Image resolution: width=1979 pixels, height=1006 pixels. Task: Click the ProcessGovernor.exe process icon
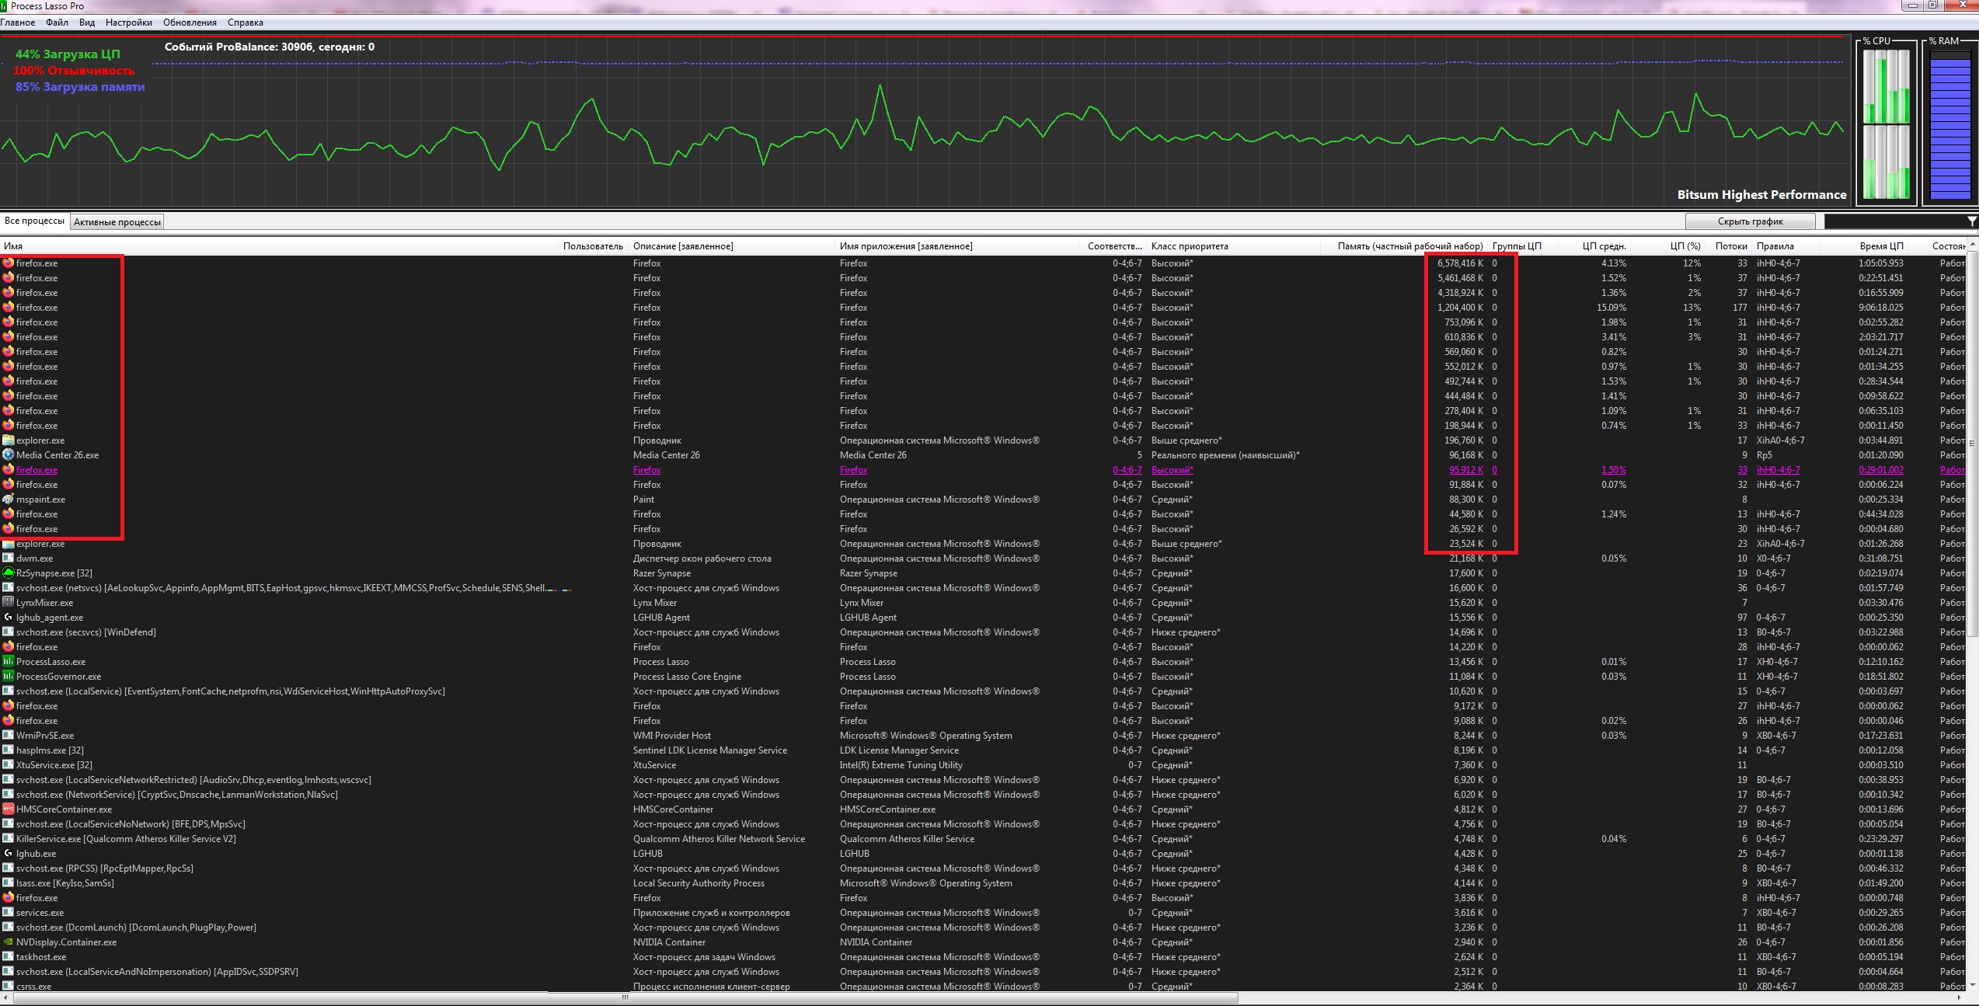coord(9,677)
